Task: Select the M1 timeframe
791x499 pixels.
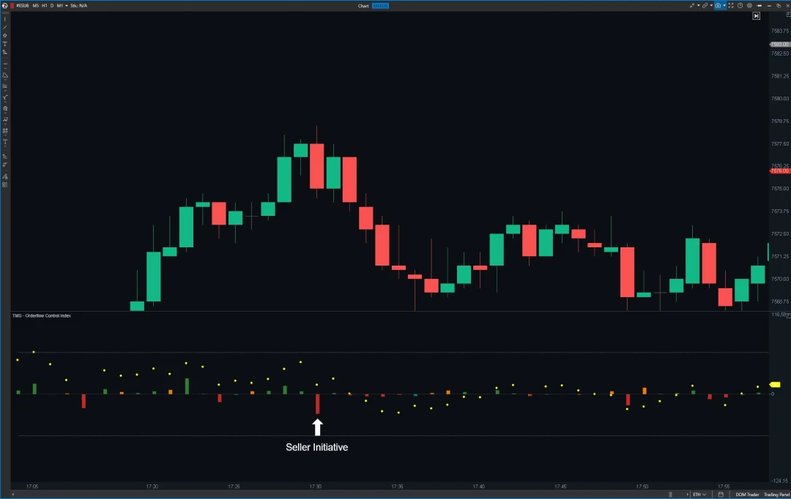Action: click(59, 6)
